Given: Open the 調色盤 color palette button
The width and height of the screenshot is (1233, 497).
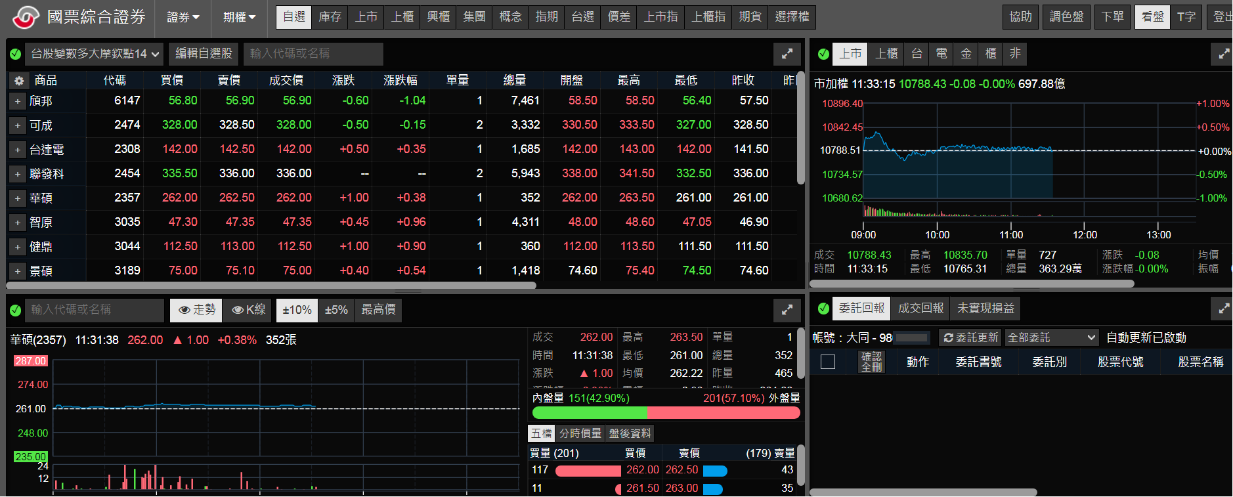Looking at the screenshot, I should coord(1066,17).
